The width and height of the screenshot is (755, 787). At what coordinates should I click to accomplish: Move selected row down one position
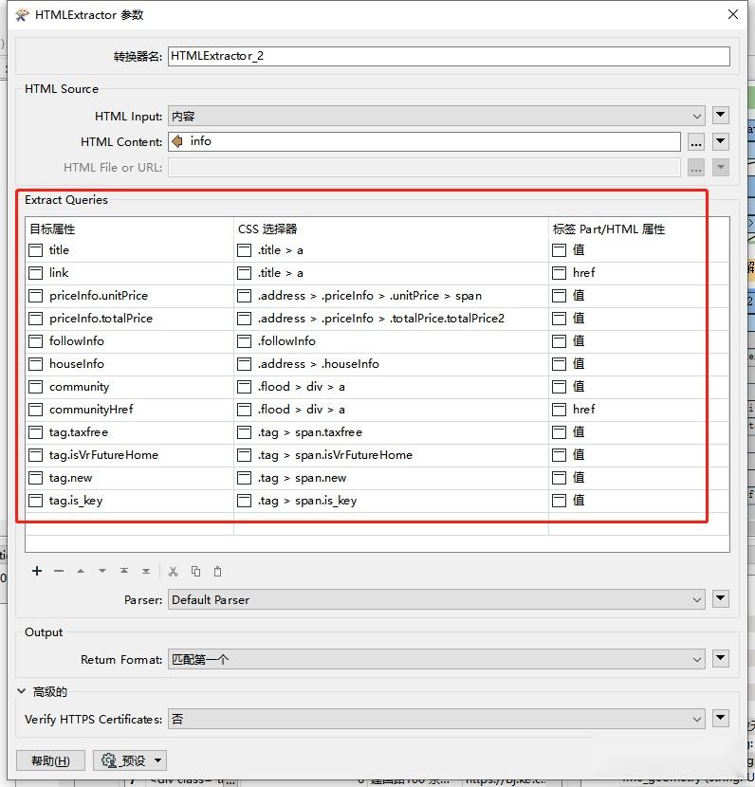(102, 571)
